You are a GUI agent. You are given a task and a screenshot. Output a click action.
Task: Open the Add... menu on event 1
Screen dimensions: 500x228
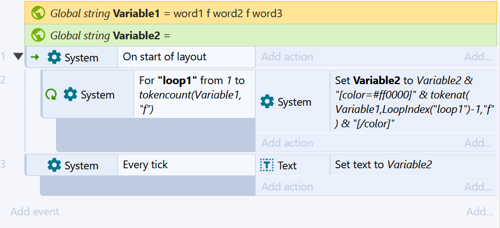(x=477, y=56)
